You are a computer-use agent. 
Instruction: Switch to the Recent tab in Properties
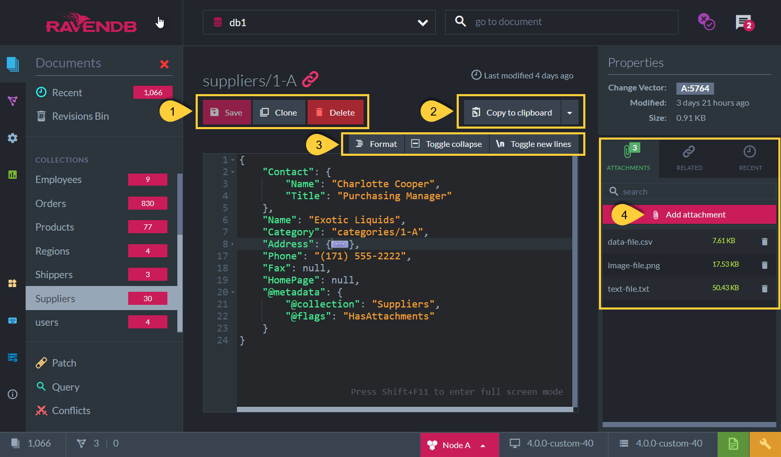pyautogui.click(x=750, y=158)
